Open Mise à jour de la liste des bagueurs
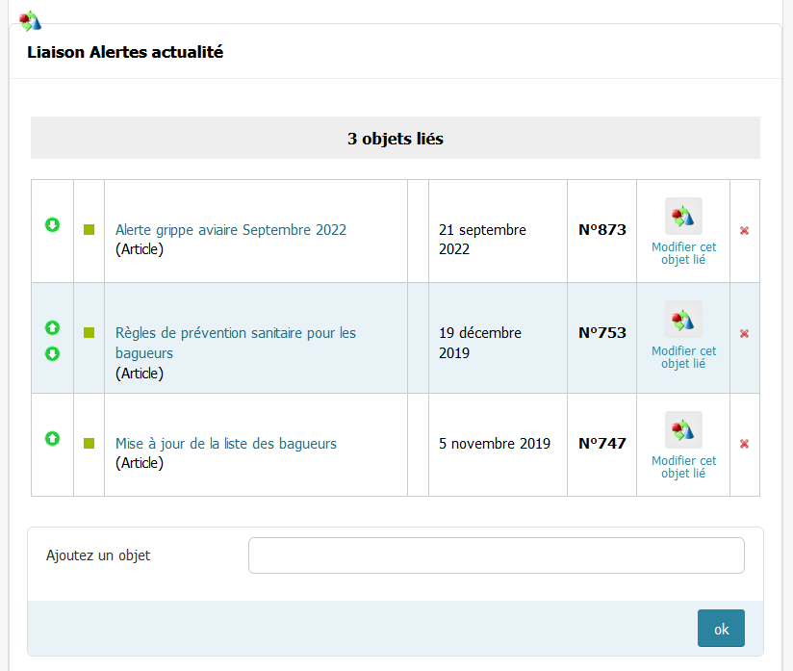Image resolution: width=793 pixels, height=671 pixels. coord(226,444)
